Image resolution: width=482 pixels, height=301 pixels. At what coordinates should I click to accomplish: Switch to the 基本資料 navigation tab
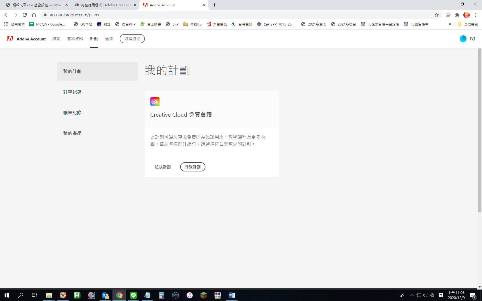[x=75, y=39]
